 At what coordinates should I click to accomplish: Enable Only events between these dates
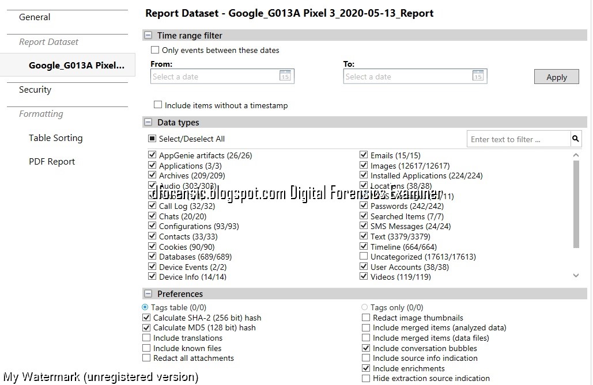click(154, 50)
